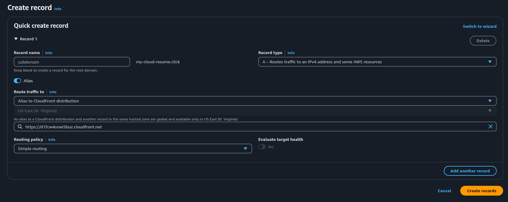Expand the Route traffic to endpoint dropdown

click(x=255, y=101)
